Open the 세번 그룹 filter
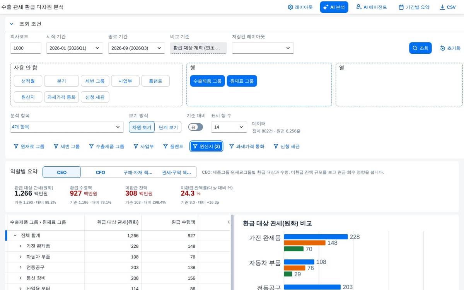The height and width of the screenshot is (290, 464). coord(67,147)
